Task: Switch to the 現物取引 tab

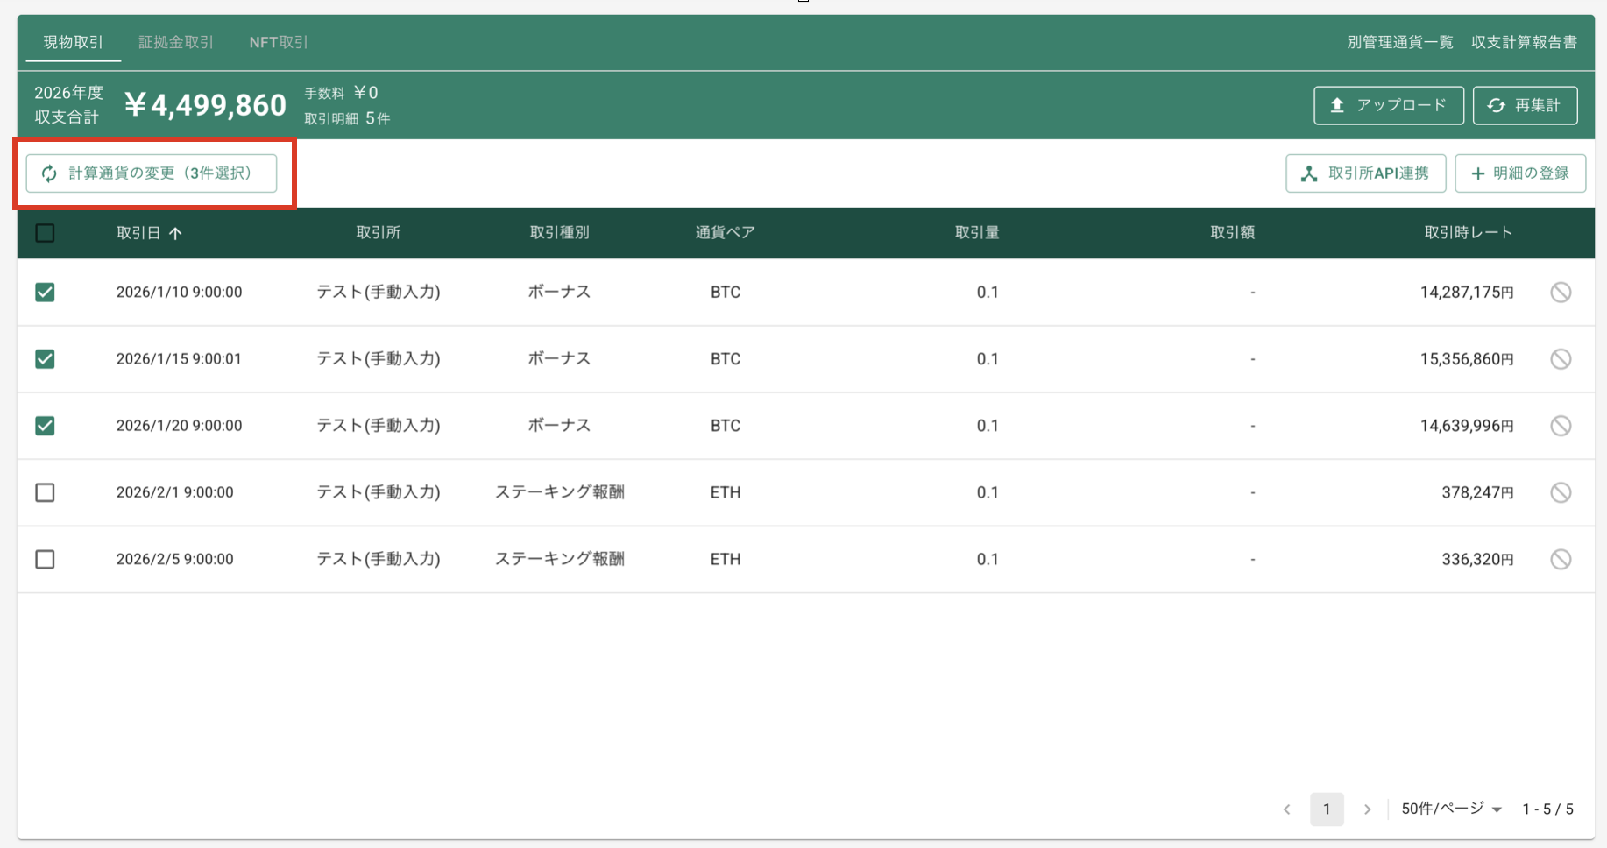Action: point(74,42)
